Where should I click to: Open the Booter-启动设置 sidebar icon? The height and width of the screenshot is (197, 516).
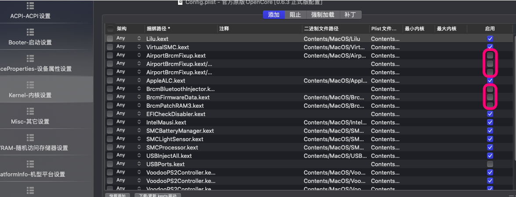point(30,32)
